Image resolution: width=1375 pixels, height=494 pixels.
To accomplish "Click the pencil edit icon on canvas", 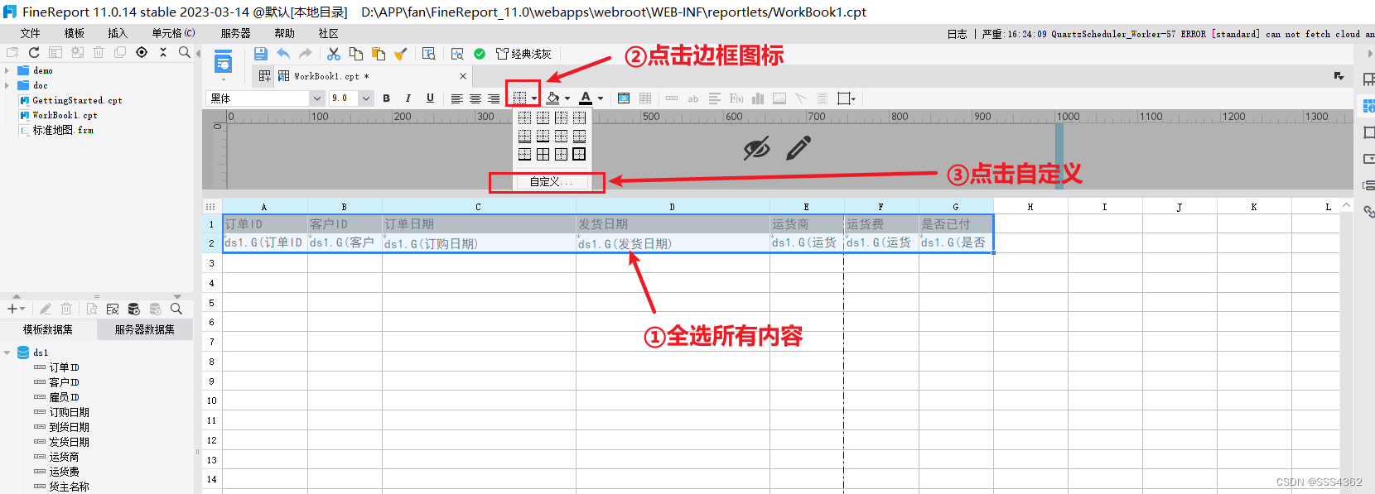I will 798,149.
